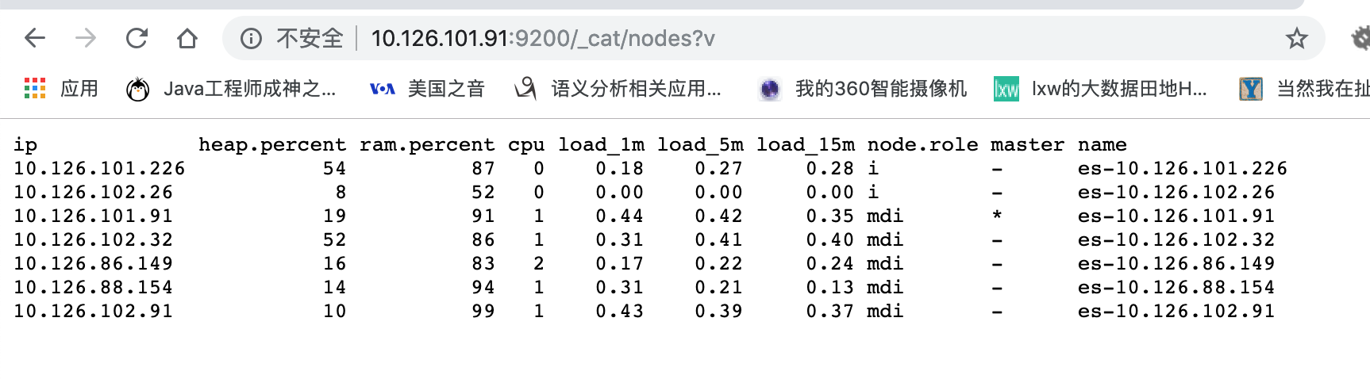Open the 美国之音 bookmark
This screenshot has height=379, width=1370.
point(427,88)
